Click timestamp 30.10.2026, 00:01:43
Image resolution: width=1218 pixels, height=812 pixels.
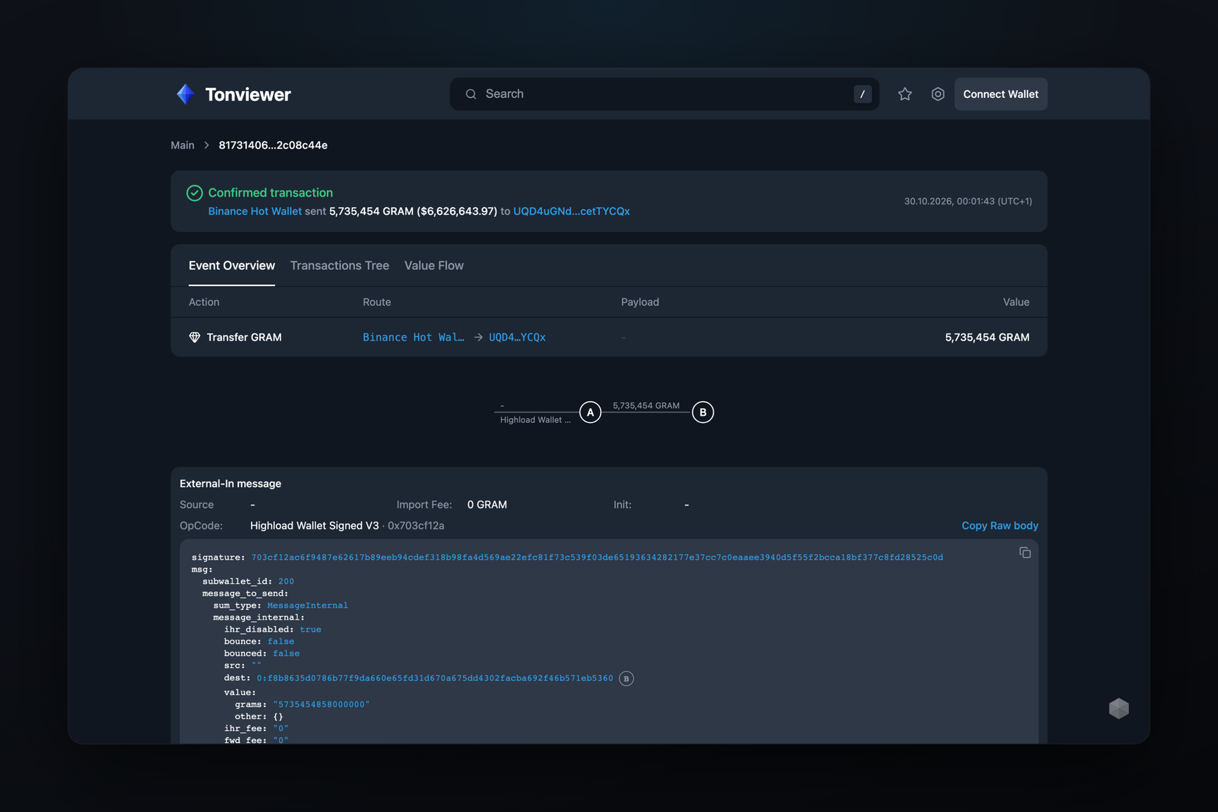point(968,202)
